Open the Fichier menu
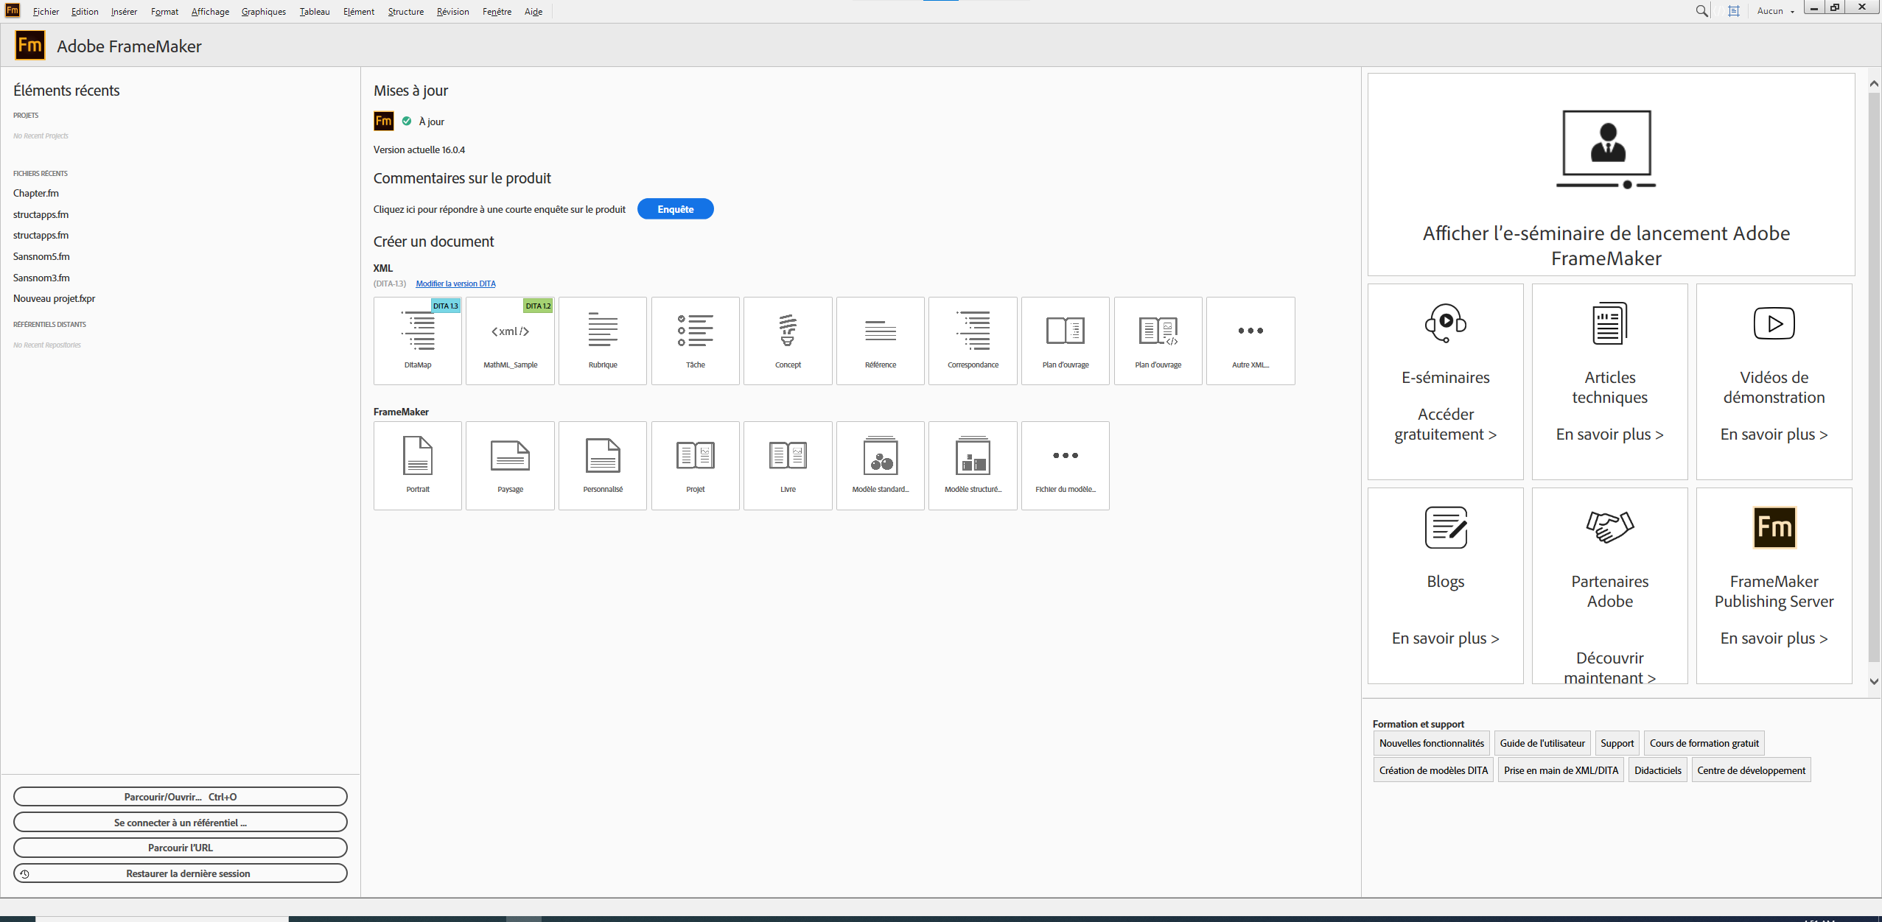The width and height of the screenshot is (1882, 922). tap(46, 12)
